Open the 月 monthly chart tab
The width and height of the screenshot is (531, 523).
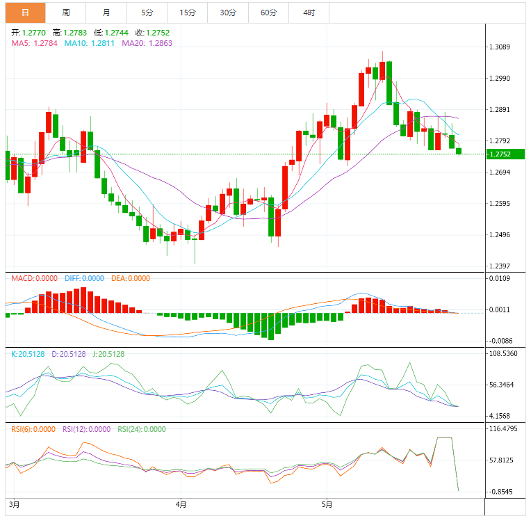click(x=106, y=13)
